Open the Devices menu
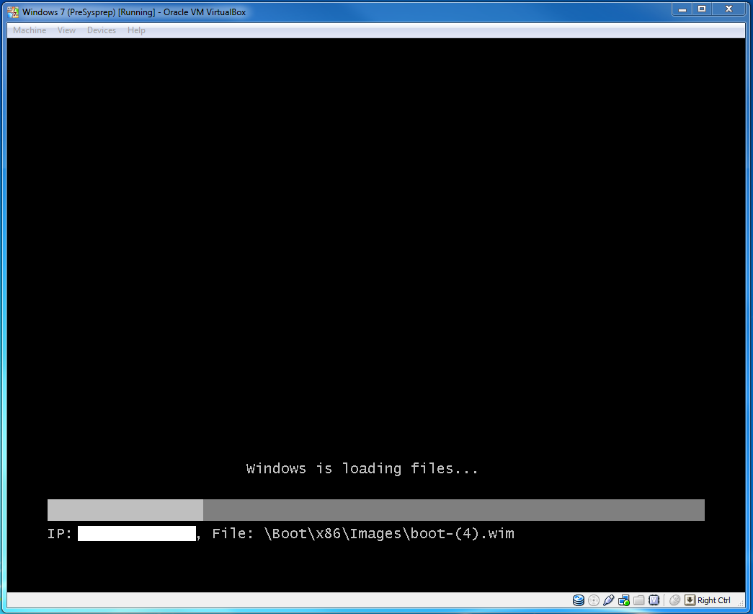The width and height of the screenshot is (753, 614). click(102, 30)
